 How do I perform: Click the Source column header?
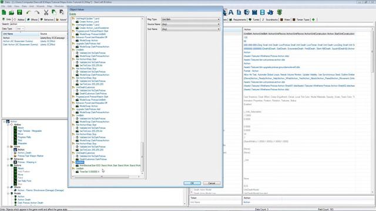click(x=53, y=34)
